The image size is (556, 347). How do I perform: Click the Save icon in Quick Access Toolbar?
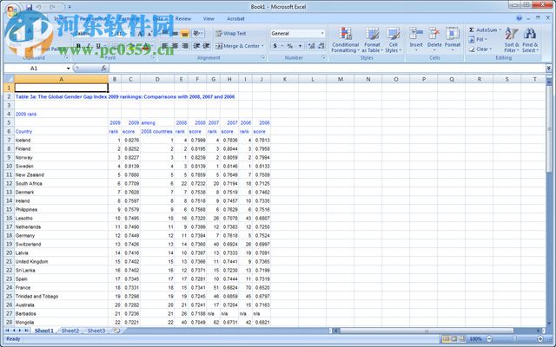click(x=29, y=7)
